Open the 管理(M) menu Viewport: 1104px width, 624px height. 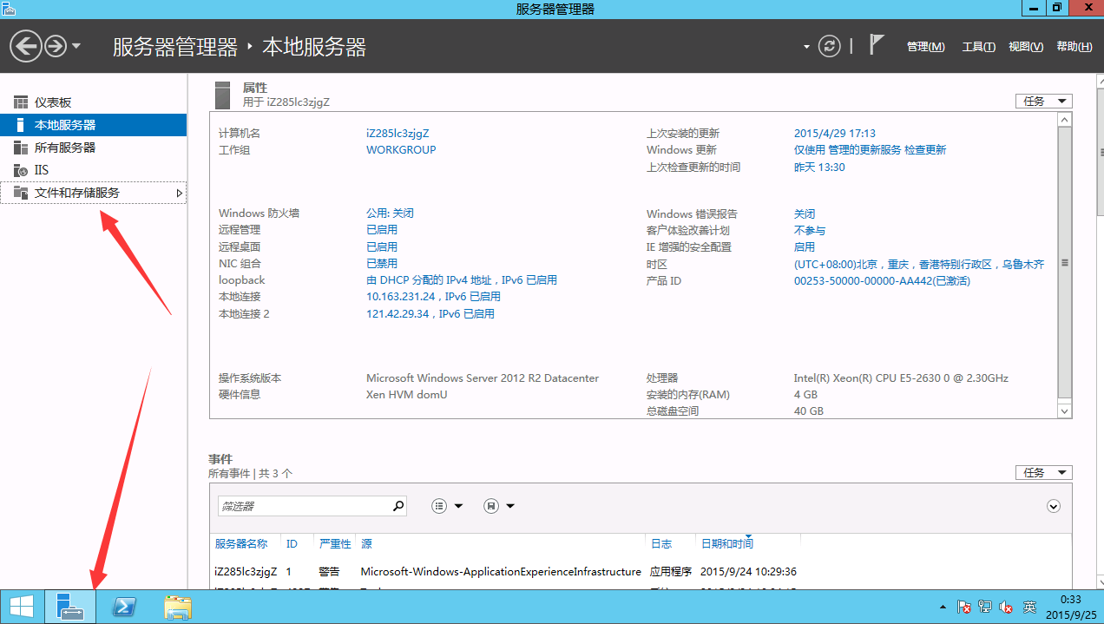pos(925,47)
